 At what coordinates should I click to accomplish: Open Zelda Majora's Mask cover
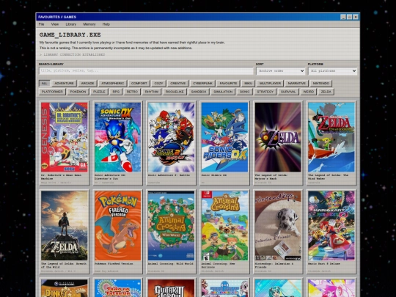(278, 137)
